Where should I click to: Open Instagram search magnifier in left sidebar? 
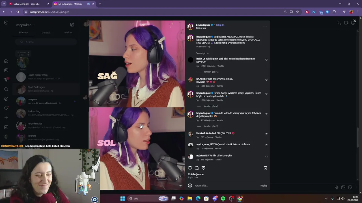pyautogui.click(x=6, y=89)
